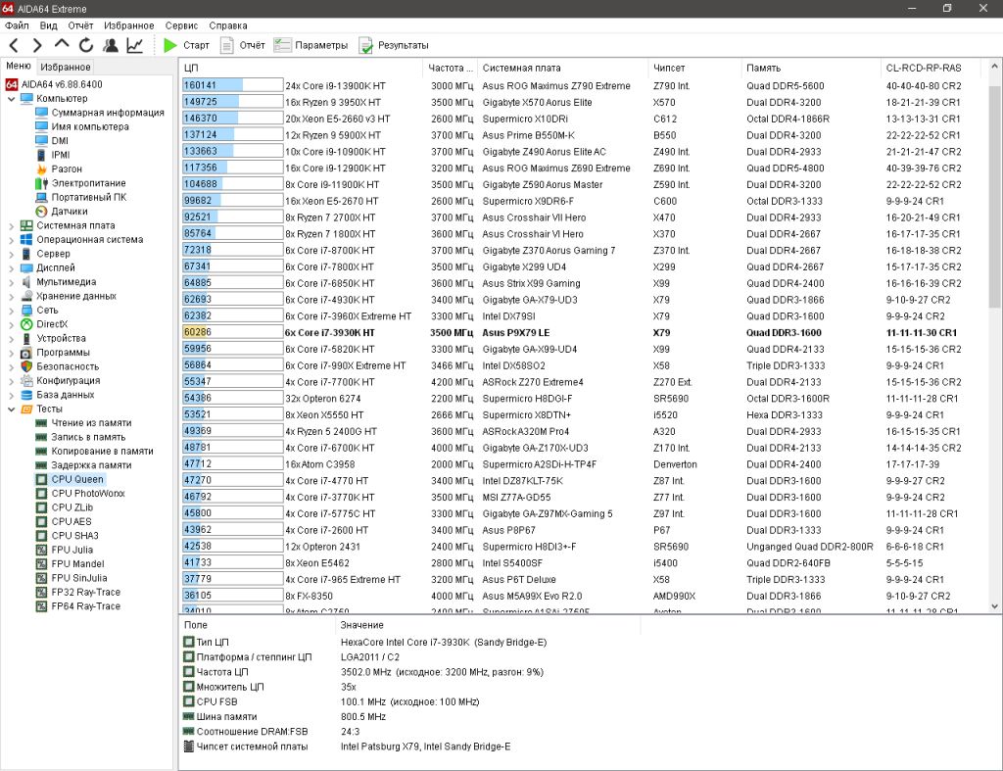This screenshot has width=1003, height=771.
Task: Click the score bar showing 160141
Action: [232, 86]
